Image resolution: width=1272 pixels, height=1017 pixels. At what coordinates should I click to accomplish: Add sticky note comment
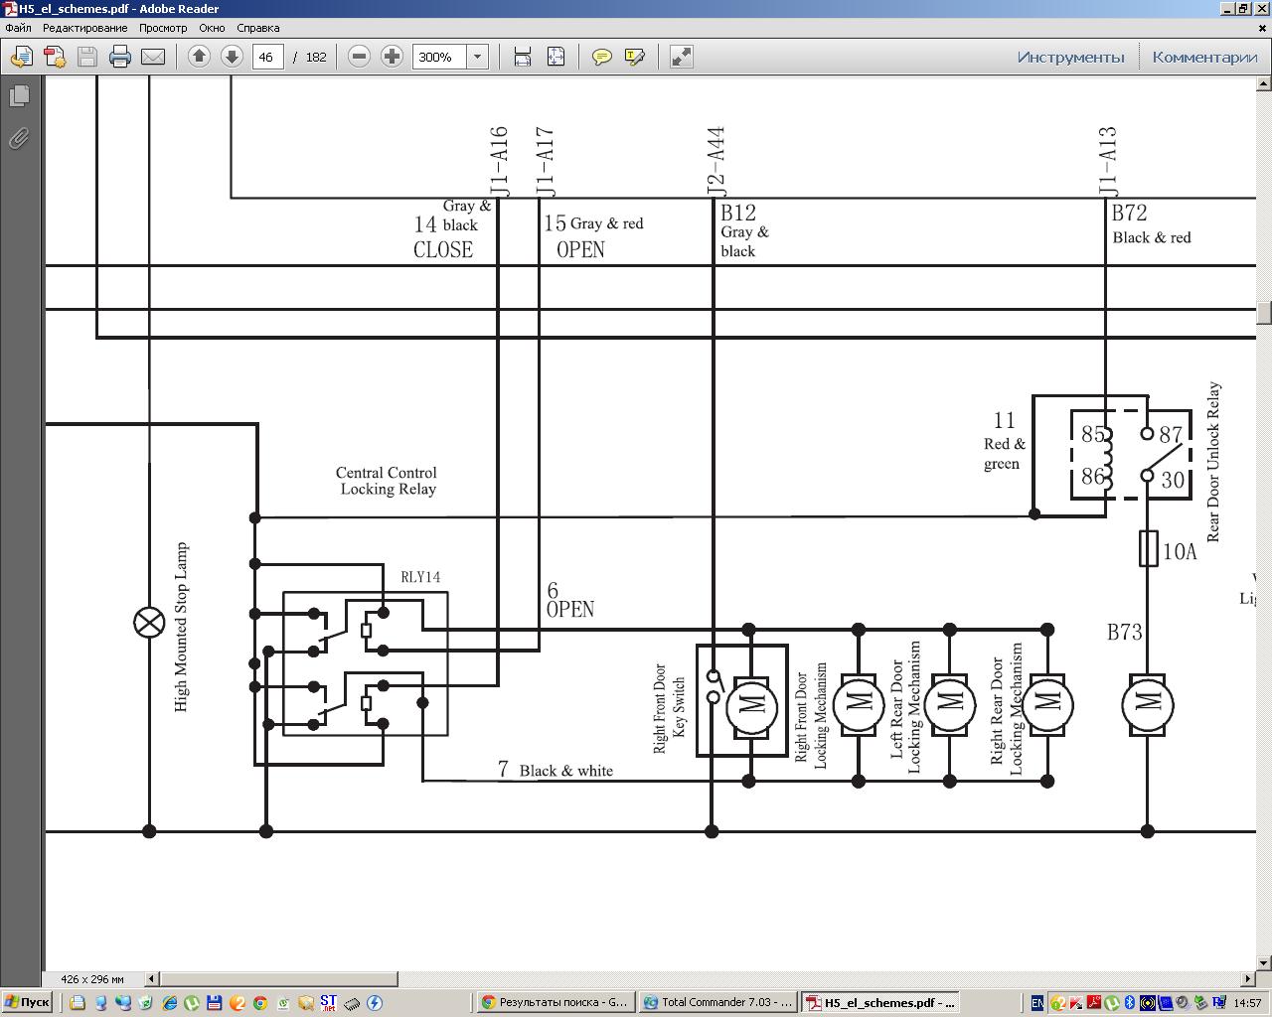[x=601, y=57]
